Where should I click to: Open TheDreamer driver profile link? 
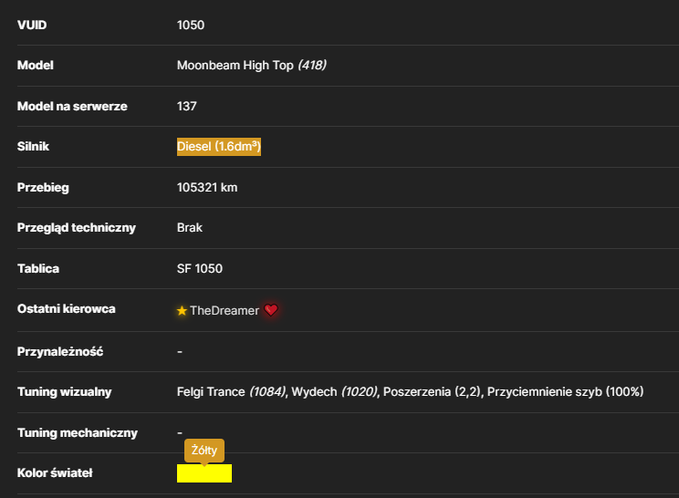(225, 311)
